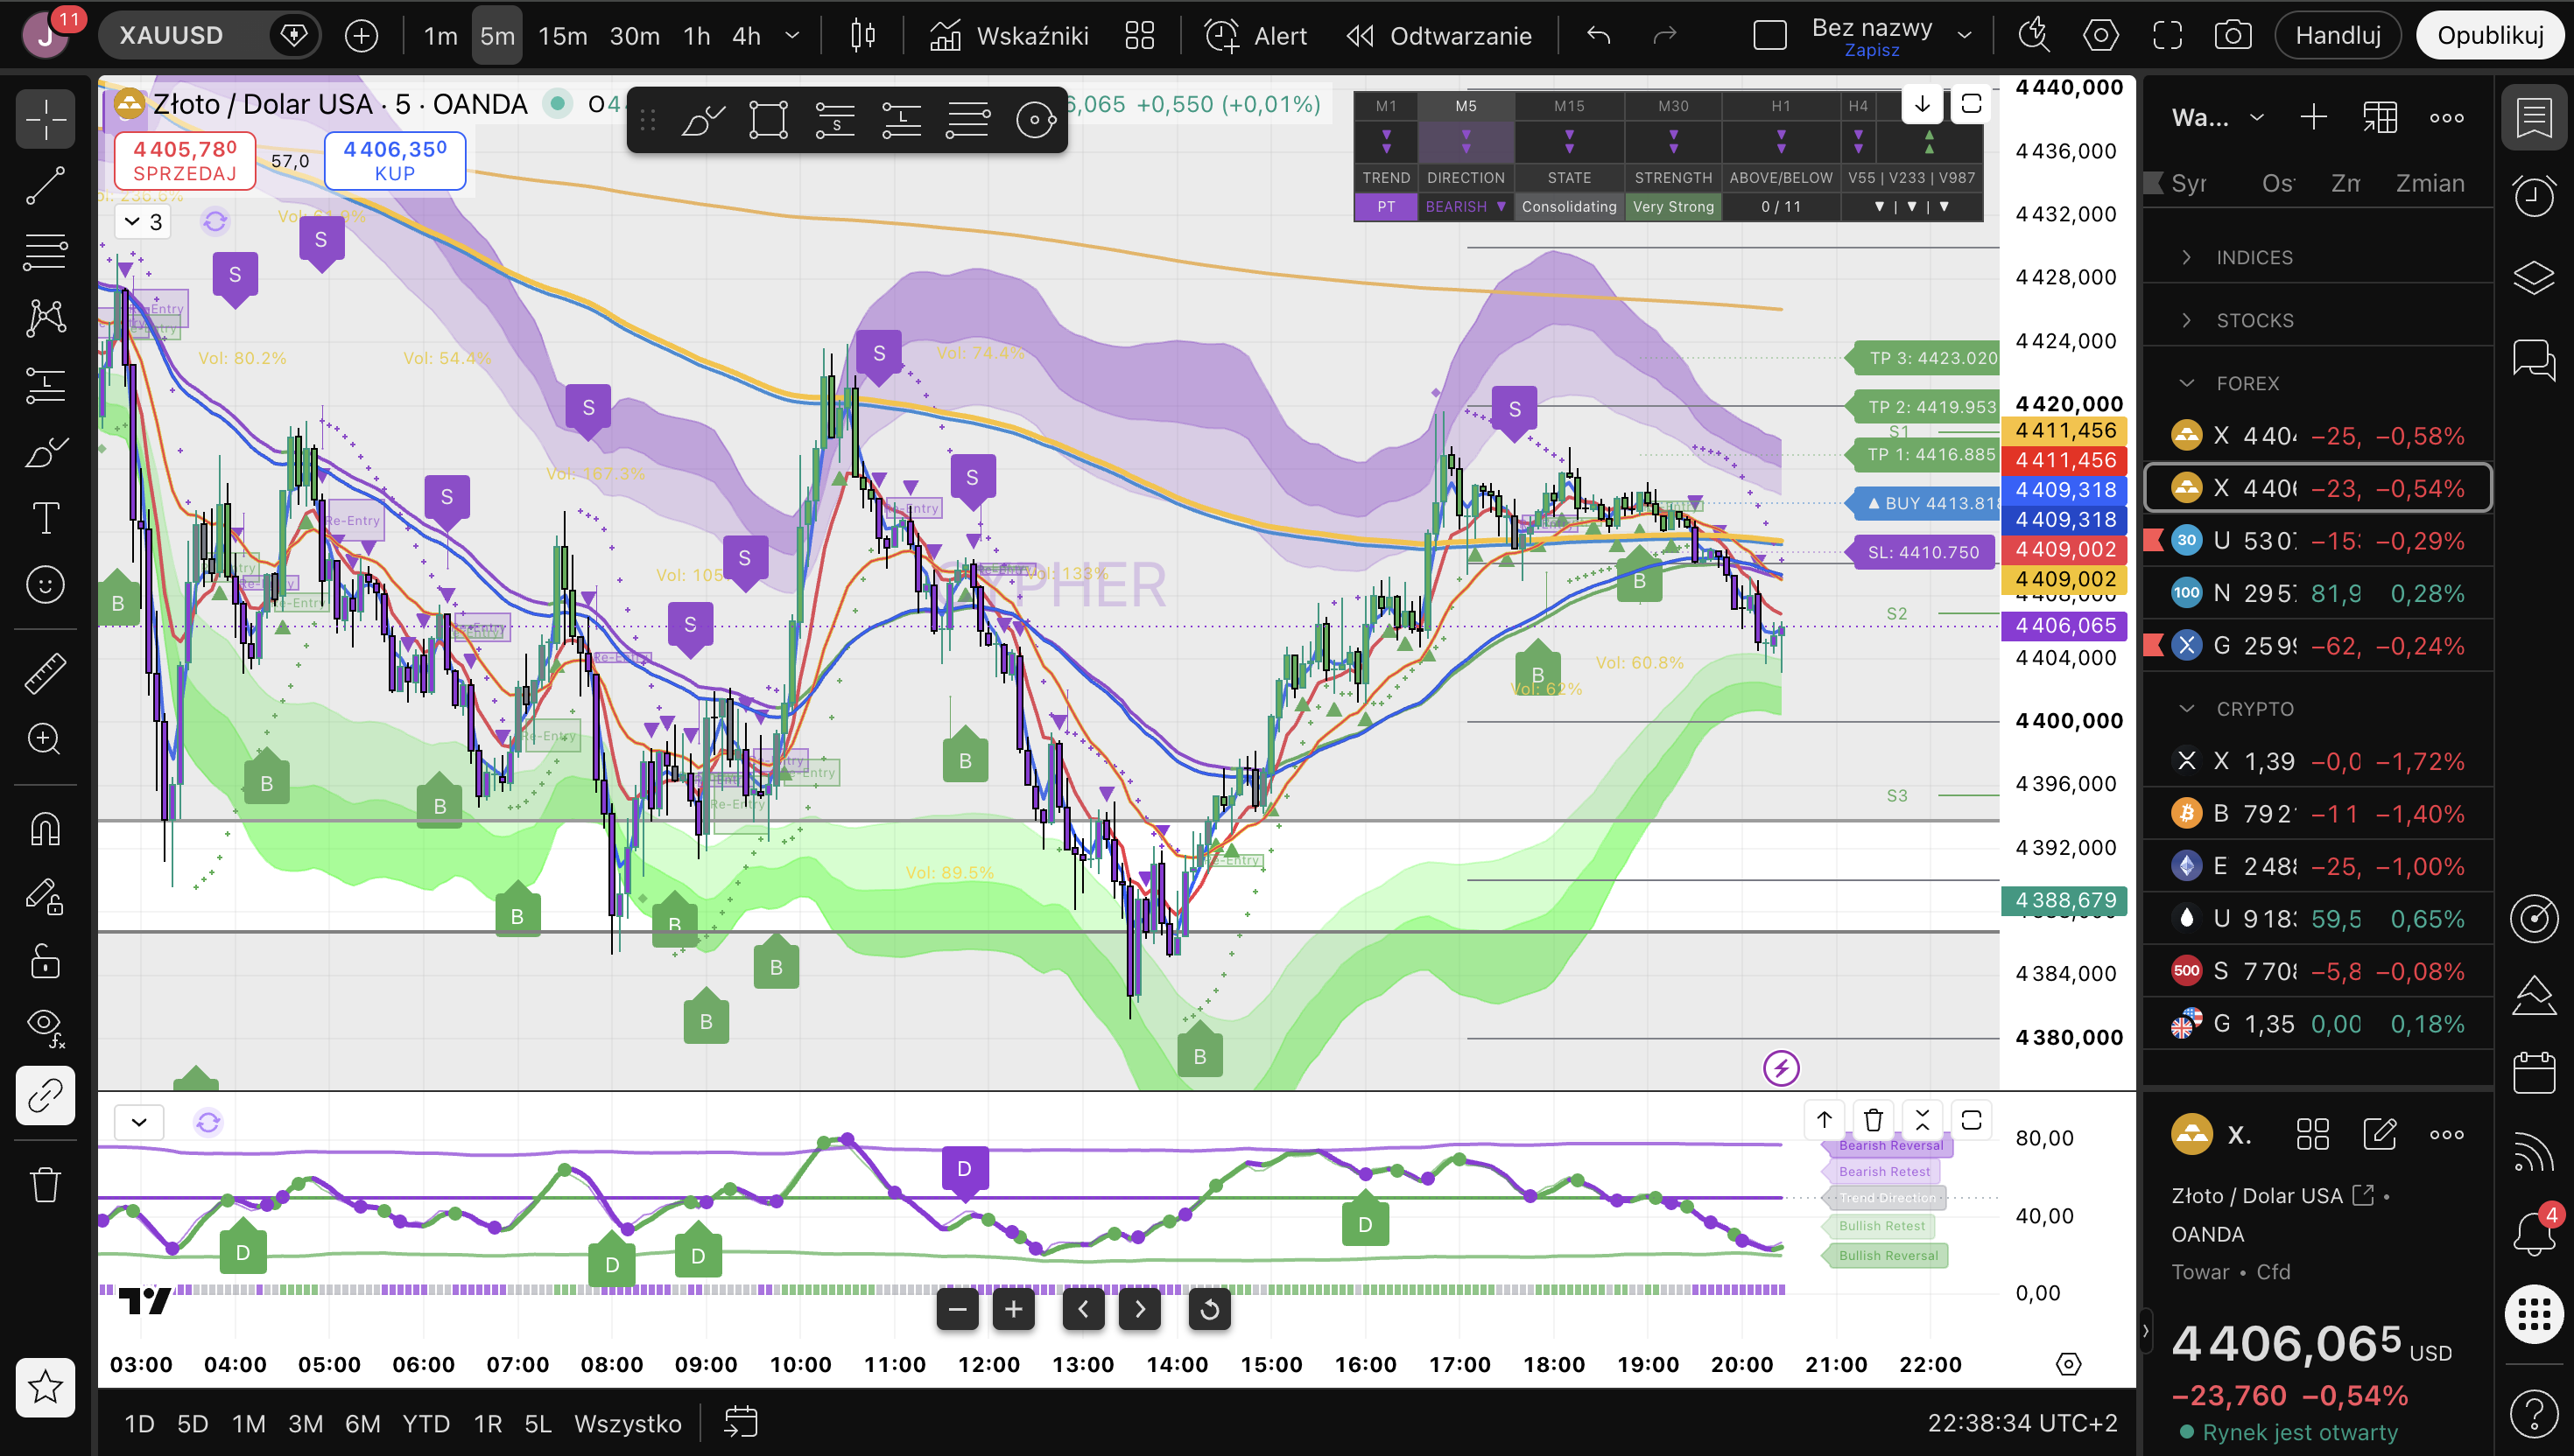Open the Fibonacci retracement tools

coord(45,252)
